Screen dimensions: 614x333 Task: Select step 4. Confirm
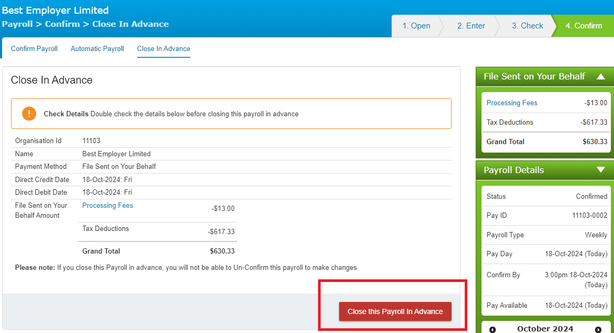coord(584,26)
